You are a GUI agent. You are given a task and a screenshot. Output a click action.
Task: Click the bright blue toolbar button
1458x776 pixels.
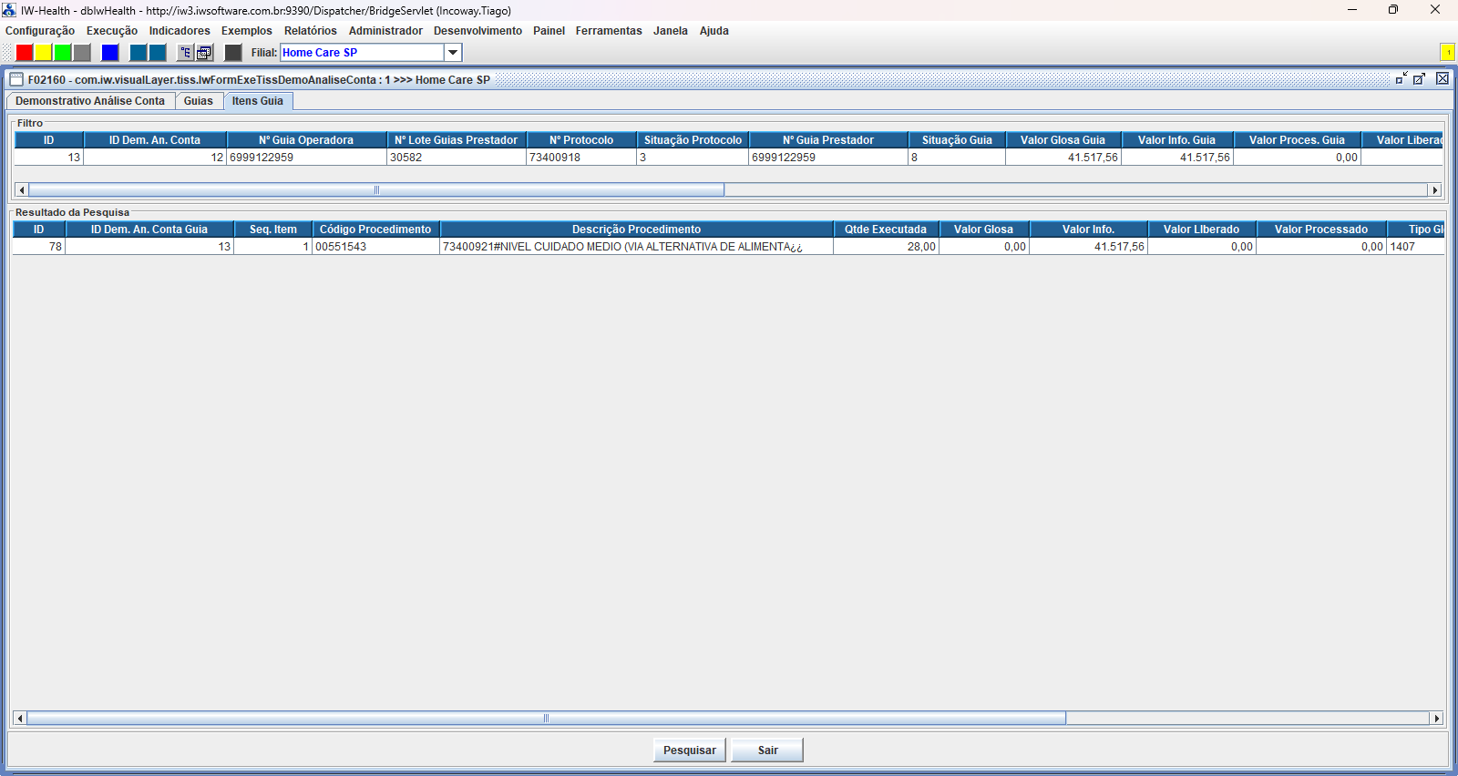tap(110, 53)
